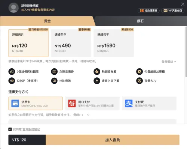This screenshot has width=187, height=149.
Task: Dismiss the bank card login hint
Action: point(88,115)
